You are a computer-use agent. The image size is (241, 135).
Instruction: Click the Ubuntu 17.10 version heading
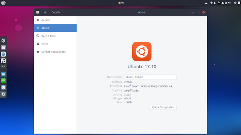pyautogui.click(x=142, y=67)
